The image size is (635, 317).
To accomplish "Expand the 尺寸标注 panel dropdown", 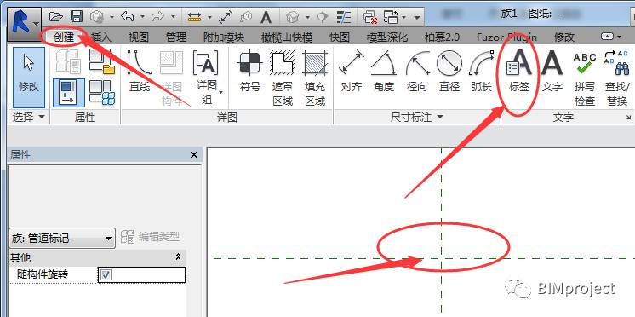I will (440, 117).
